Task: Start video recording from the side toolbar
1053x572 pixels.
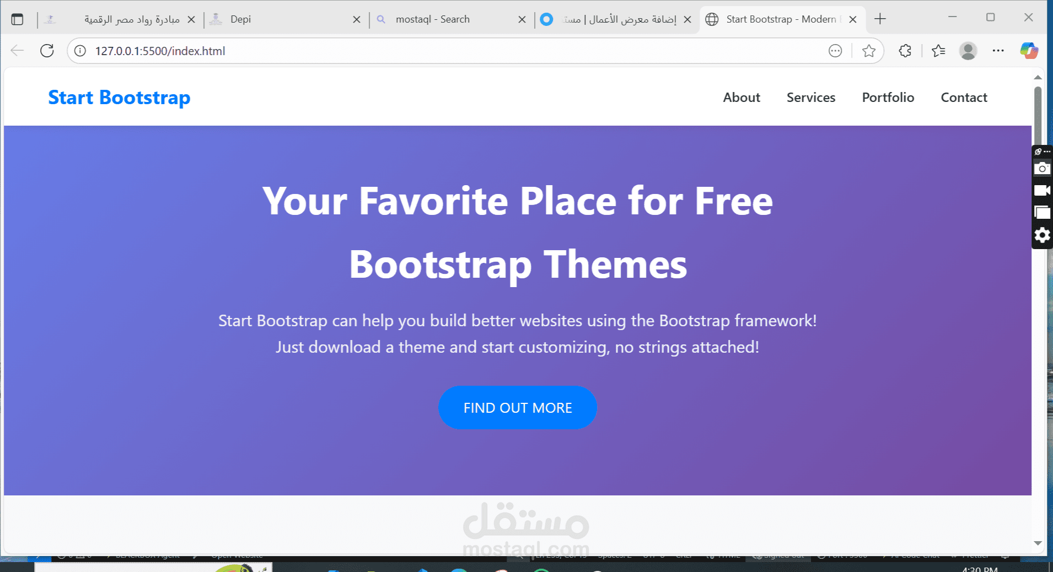Action: click(1042, 191)
